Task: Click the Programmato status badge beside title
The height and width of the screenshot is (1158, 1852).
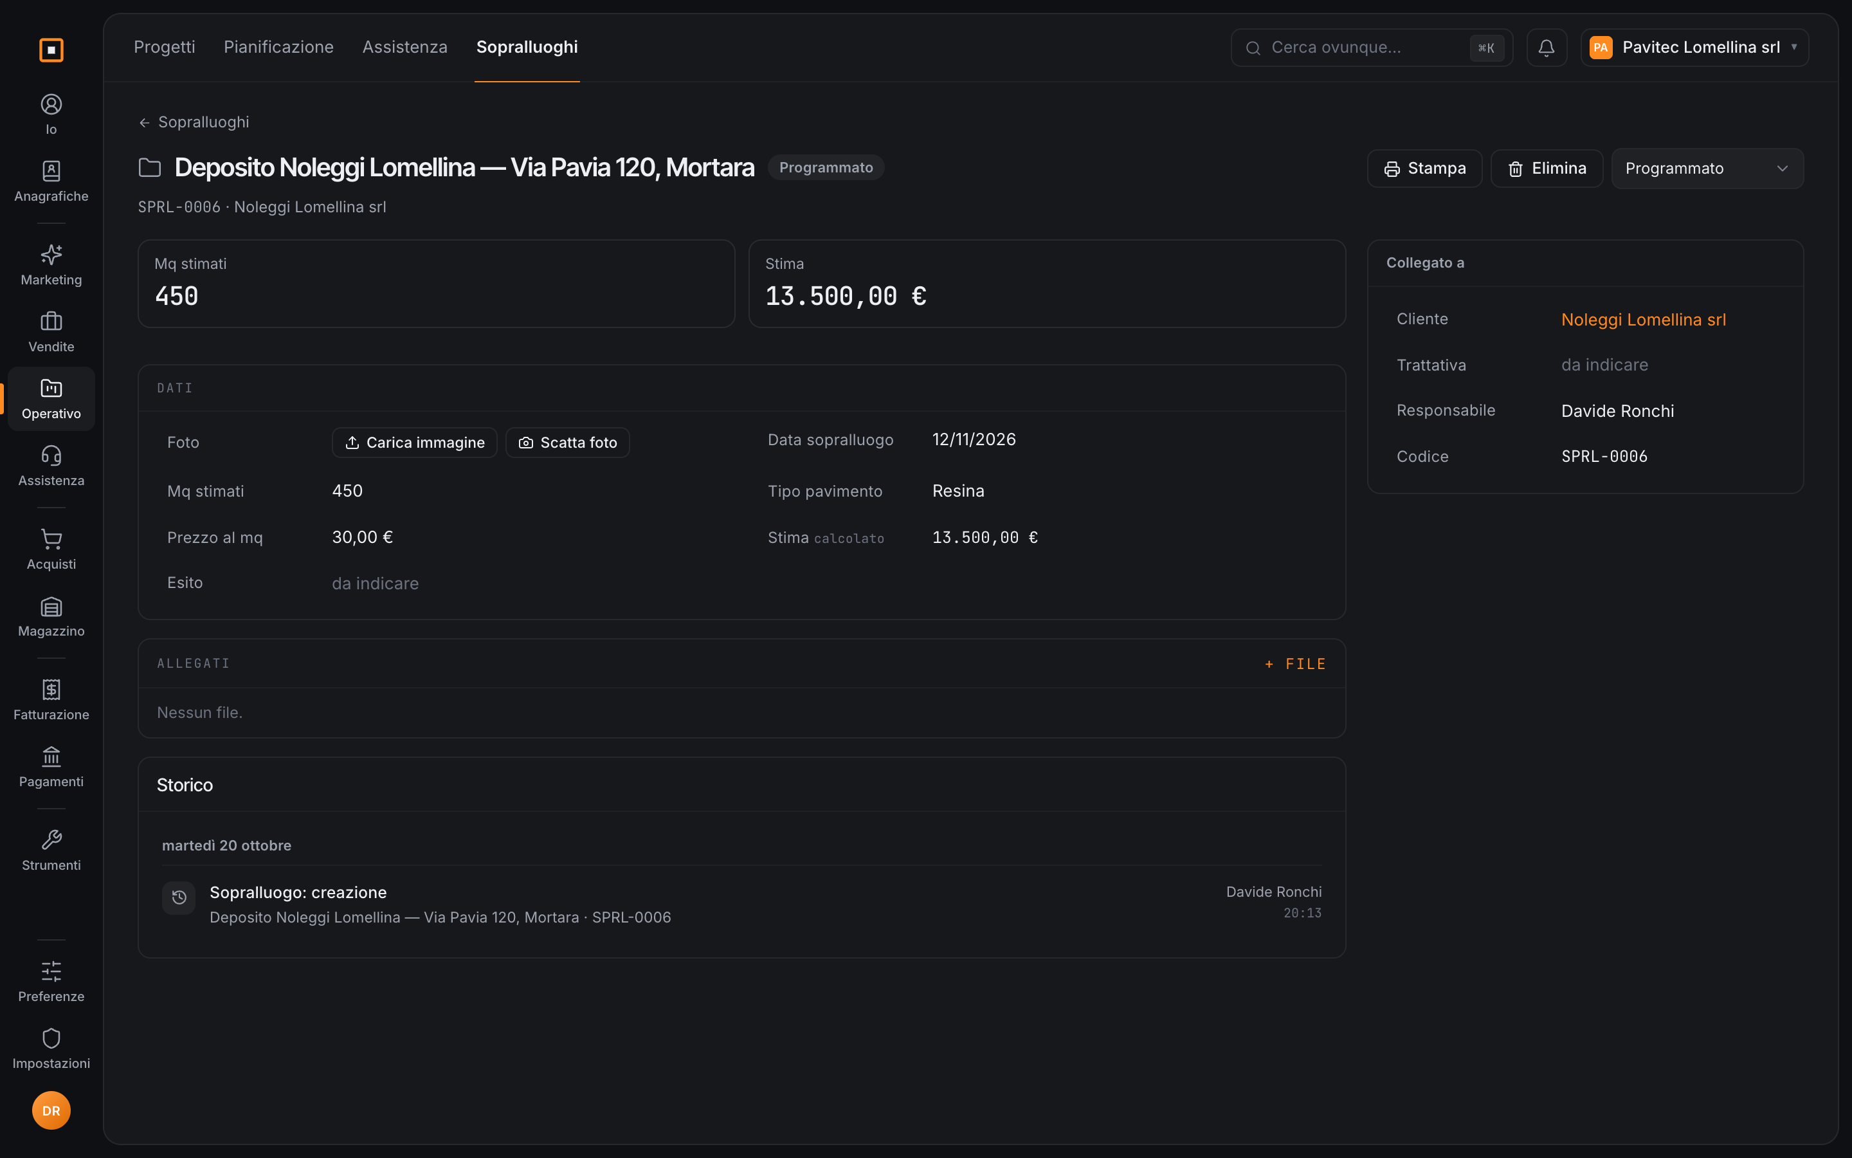Action: (x=826, y=168)
